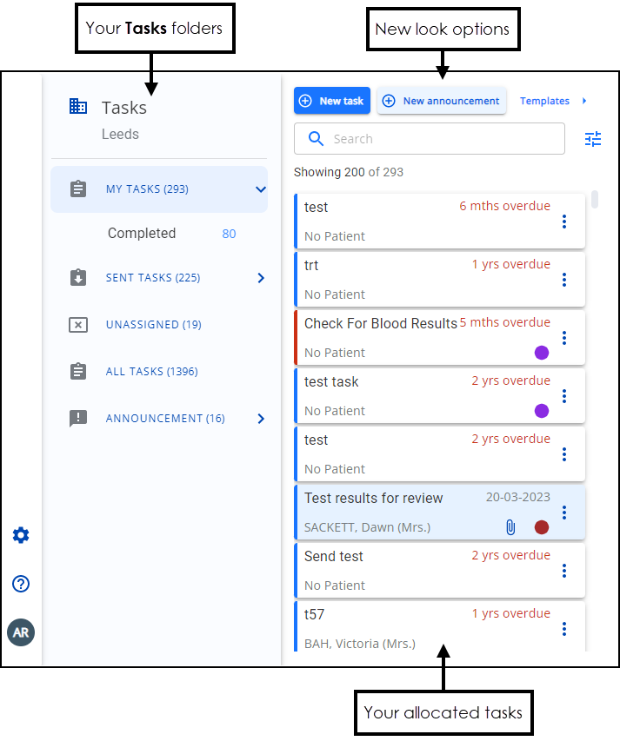Expand the Announcement folder arrow
The image size is (620, 741).
pyautogui.click(x=260, y=419)
